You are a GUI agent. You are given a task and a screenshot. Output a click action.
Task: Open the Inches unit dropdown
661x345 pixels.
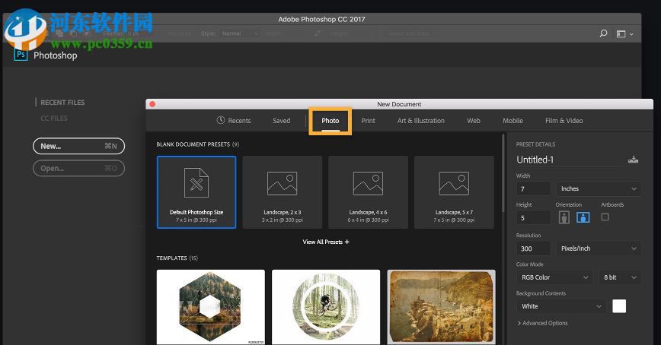click(599, 189)
